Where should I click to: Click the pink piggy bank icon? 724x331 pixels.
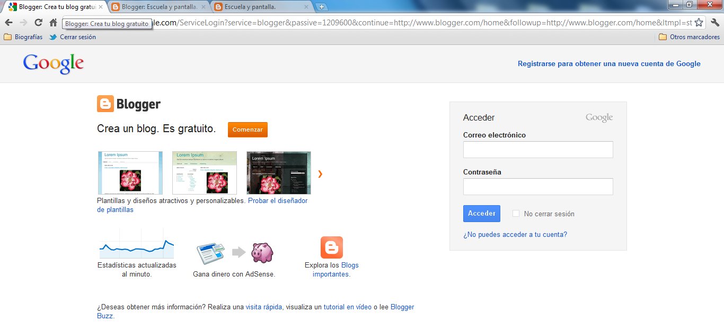[x=262, y=253]
